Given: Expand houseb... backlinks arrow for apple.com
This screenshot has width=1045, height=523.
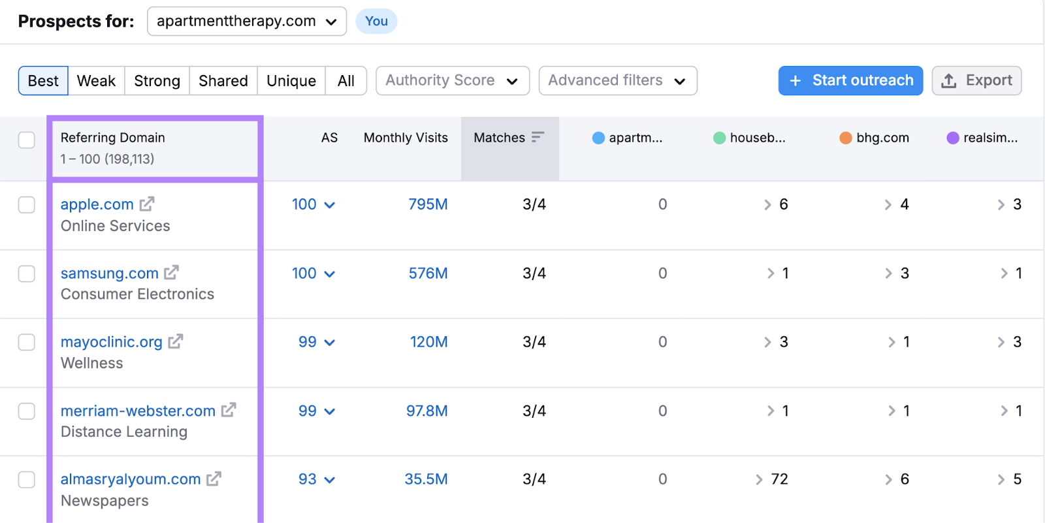Looking at the screenshot, I should [x=767, y=205].
